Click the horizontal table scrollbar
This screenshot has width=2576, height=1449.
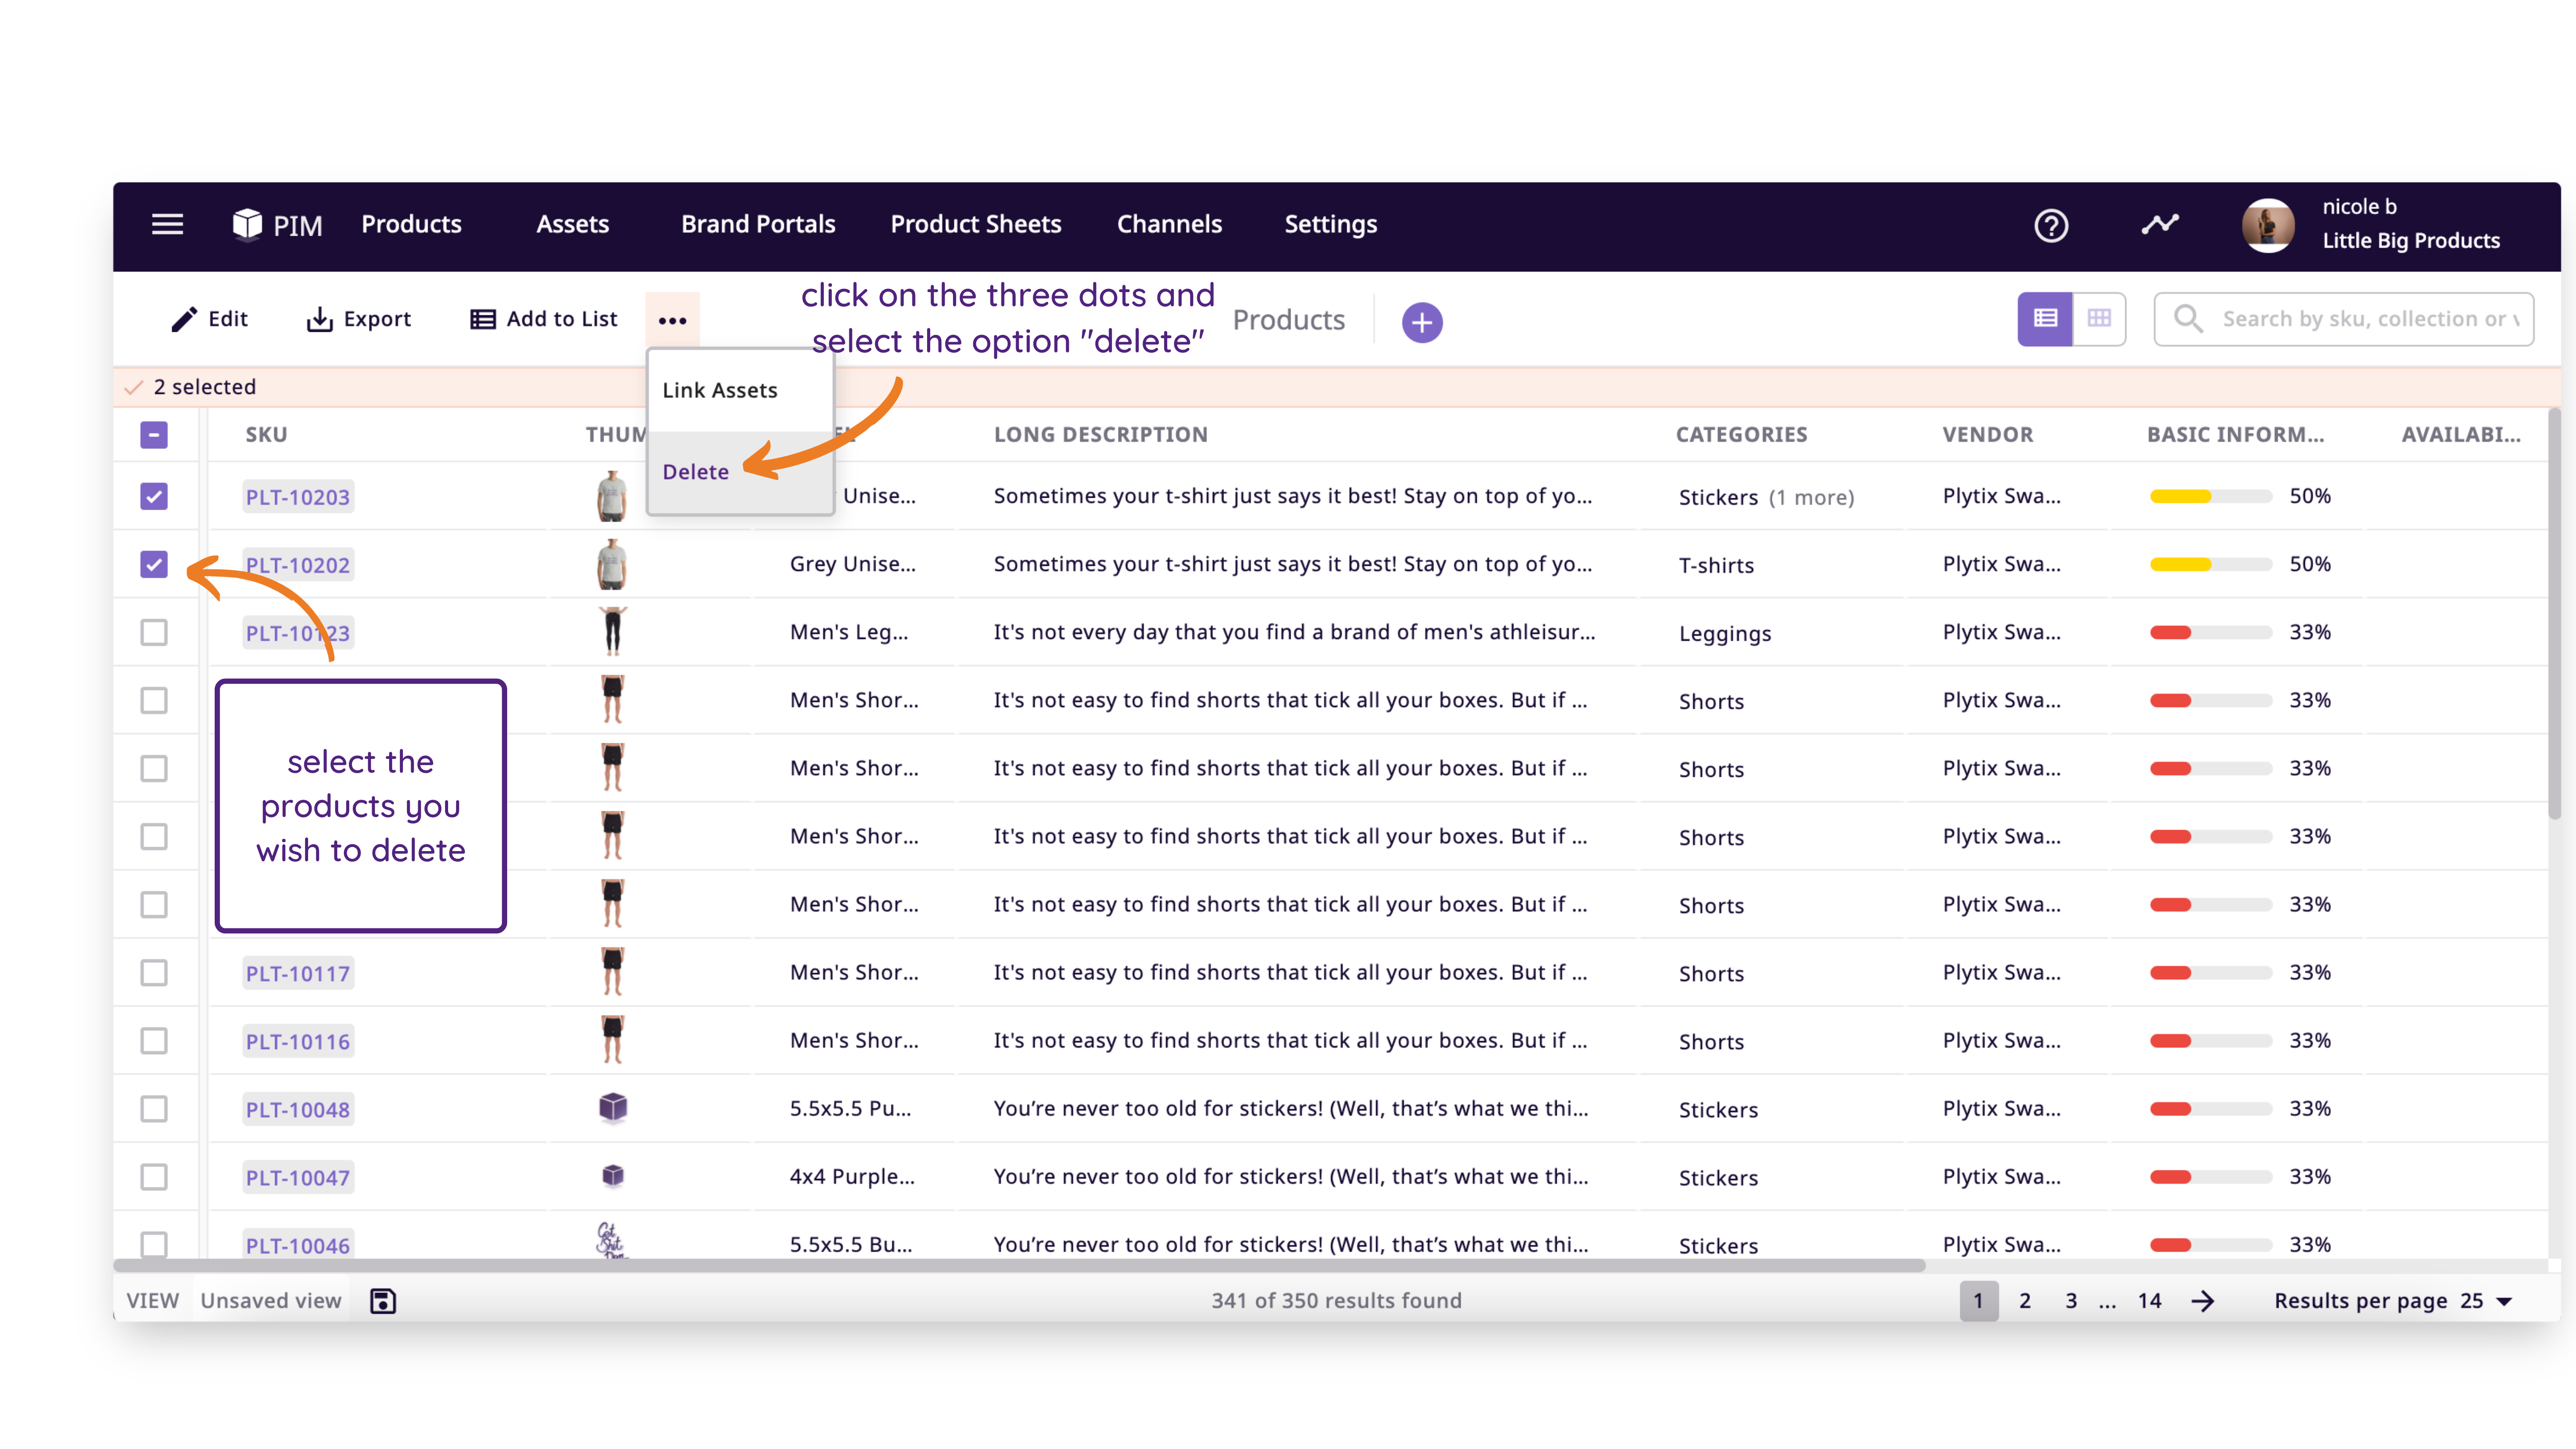(1020, 1266)
